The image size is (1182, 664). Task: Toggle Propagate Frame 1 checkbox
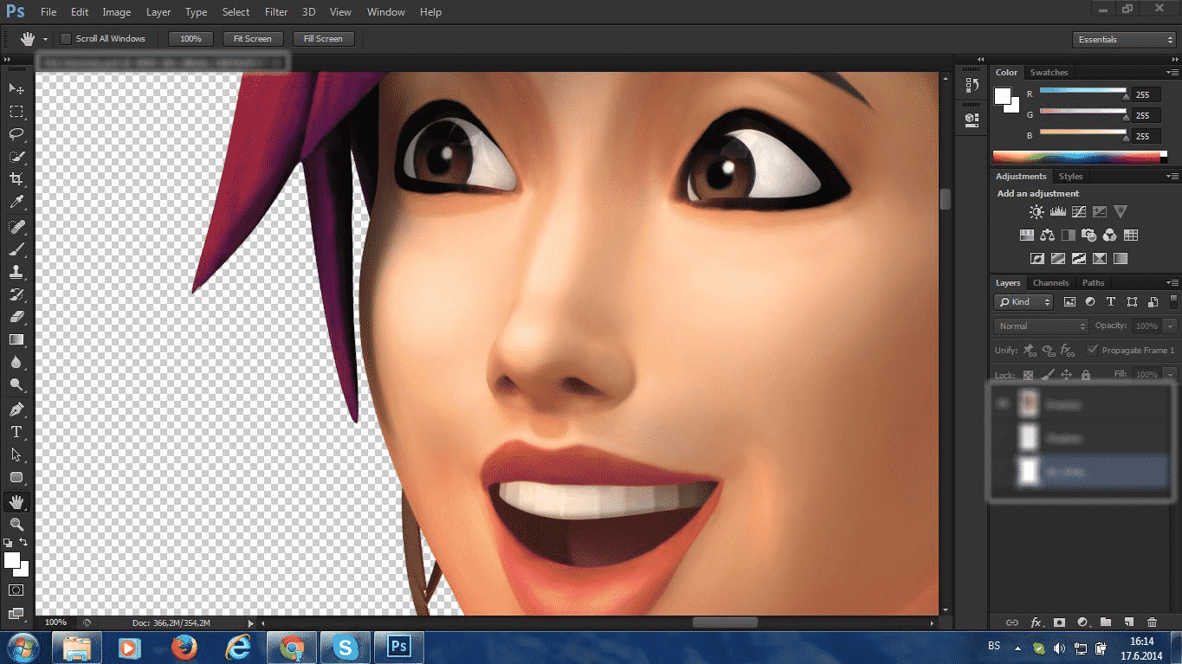tap(1093, 351)
